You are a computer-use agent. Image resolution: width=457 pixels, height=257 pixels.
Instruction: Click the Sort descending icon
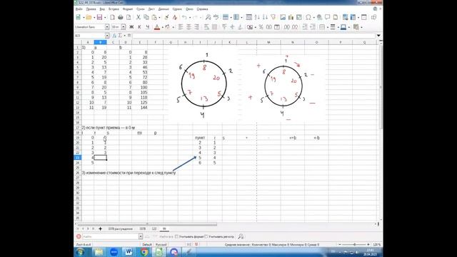tap(265, 17)
